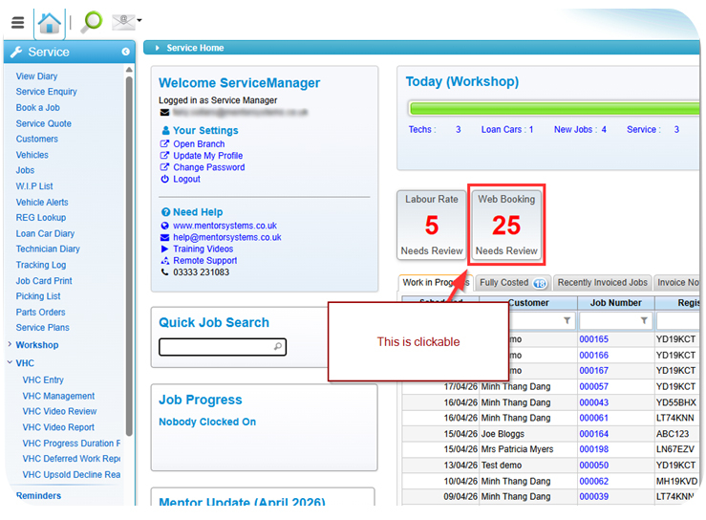The width and height of the screenshot is (706, 520).
Task: Click the Home house icon
Action: pos(49,23)
